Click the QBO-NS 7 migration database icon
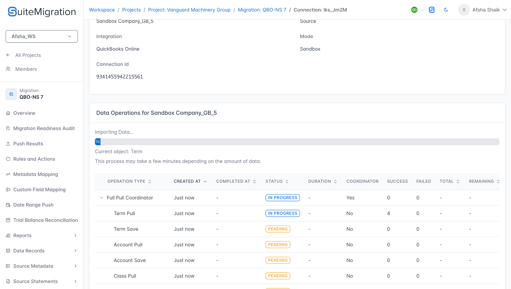Viewport: 511px width, 289px height. point(11,94)
